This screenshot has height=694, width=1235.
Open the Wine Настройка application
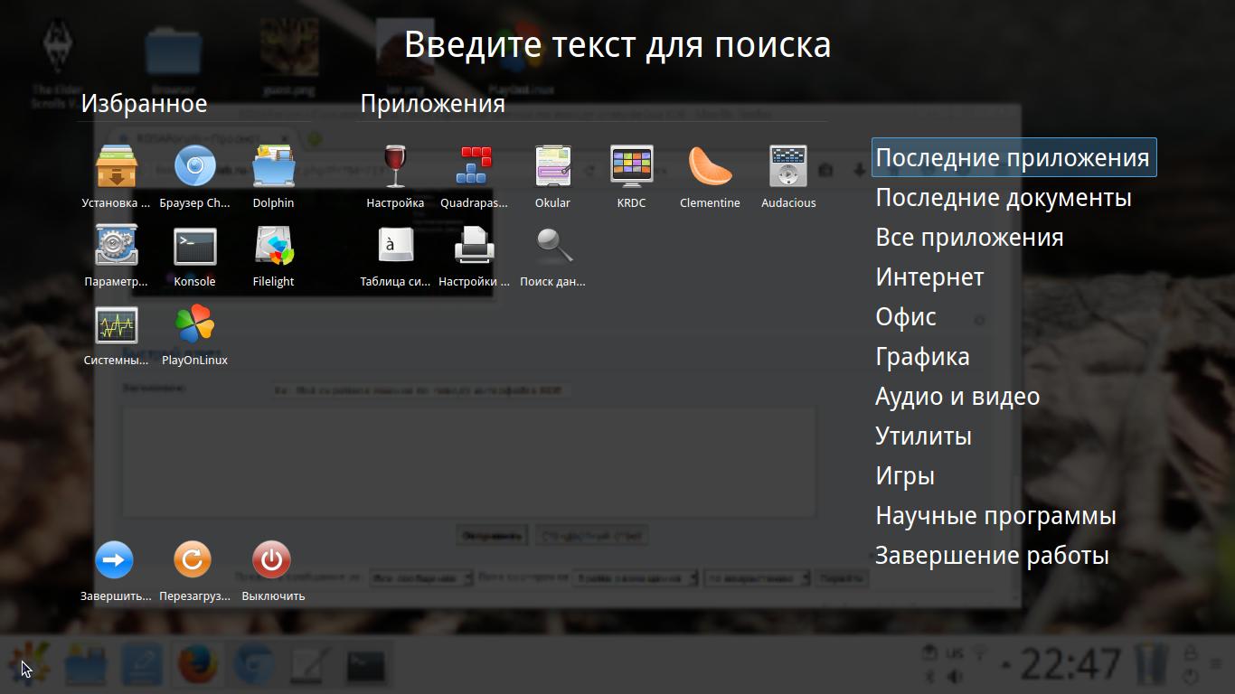[x=395, y=177]
